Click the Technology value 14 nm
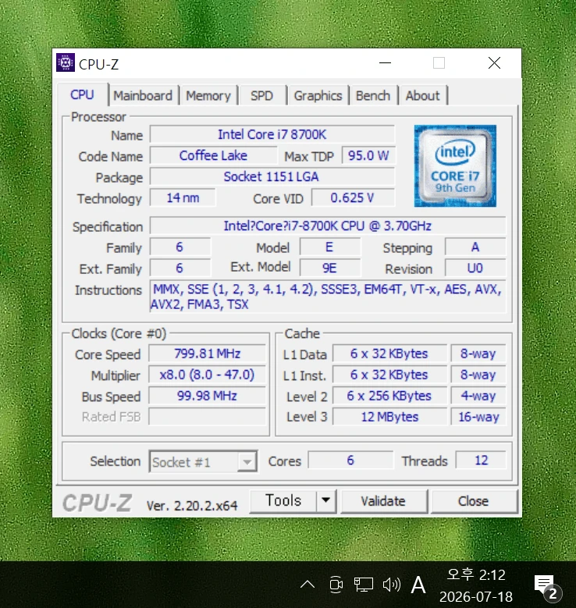 (x=183, y=197)
